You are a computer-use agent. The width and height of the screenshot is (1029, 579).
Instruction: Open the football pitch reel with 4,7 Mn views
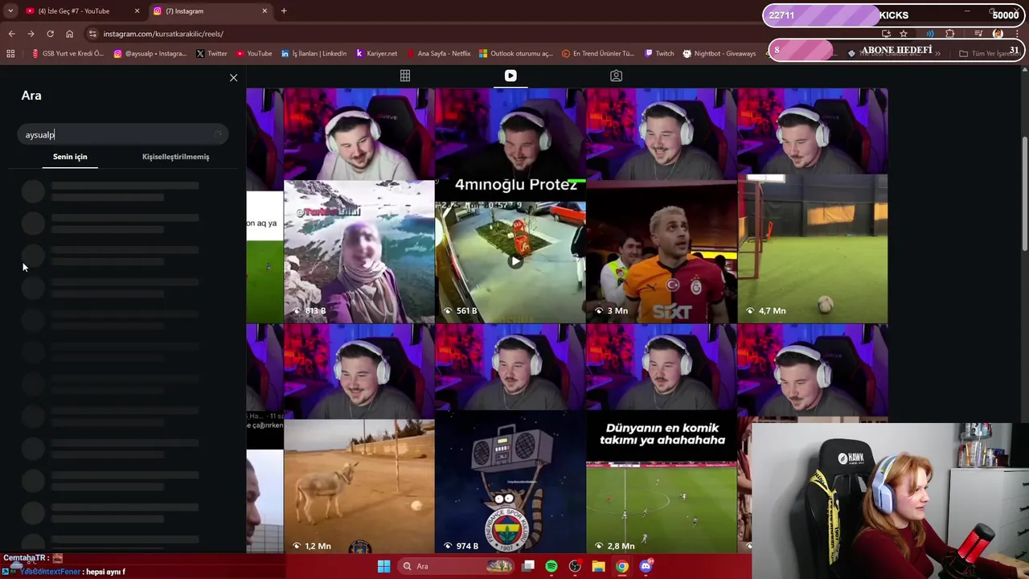click(813, 206)
